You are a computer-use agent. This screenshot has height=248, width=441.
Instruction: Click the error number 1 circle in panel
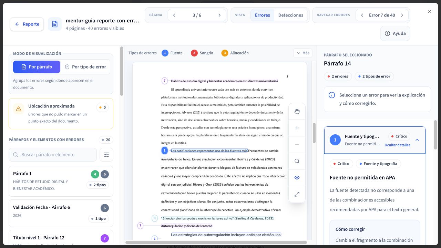click(x=335, y=140)
